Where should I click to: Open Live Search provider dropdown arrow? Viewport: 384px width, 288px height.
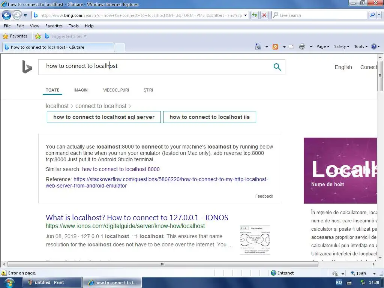(379, 15)
